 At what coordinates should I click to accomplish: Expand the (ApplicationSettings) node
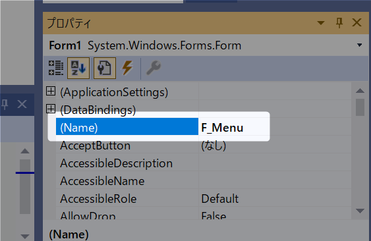coord(51,91)
